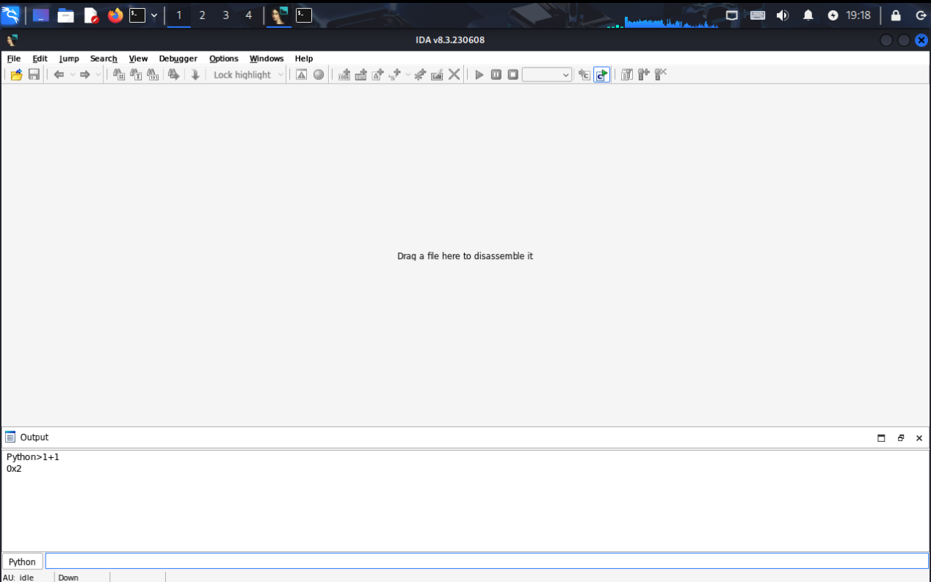Open the Options menu

223,59
